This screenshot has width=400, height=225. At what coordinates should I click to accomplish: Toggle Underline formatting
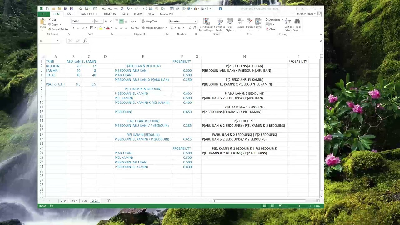83,28
